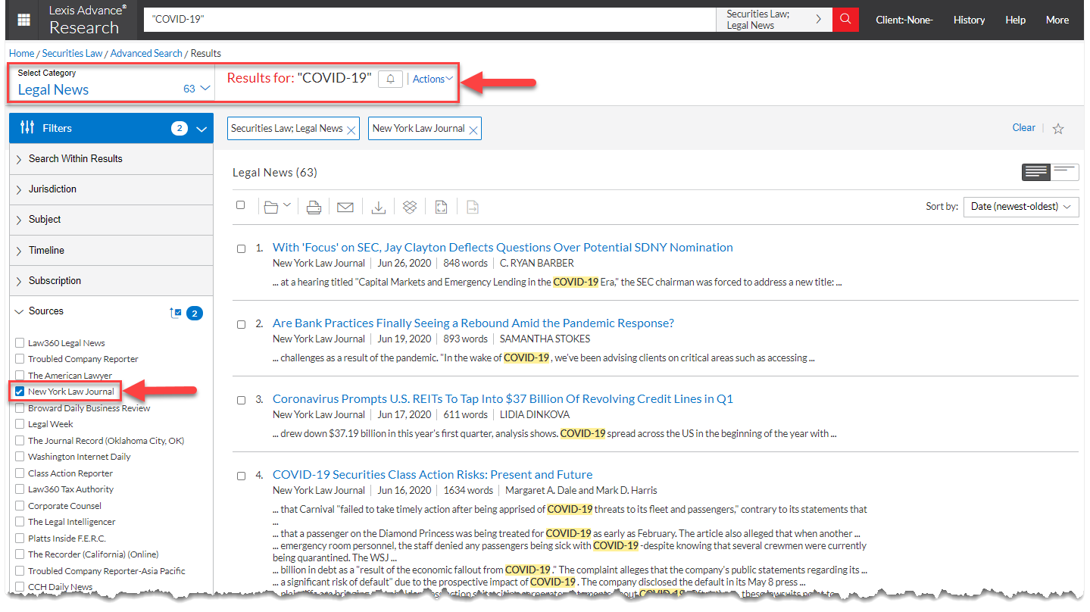Open the History menu
1090x612 pixels.
click(x=969, y=20)
